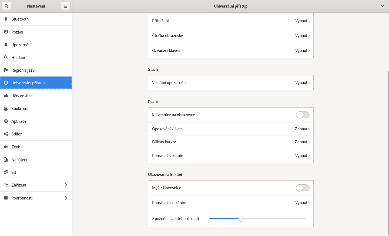Open the hamburger menu button
This screenshot has height=236, width=389.
click(66, 6)
